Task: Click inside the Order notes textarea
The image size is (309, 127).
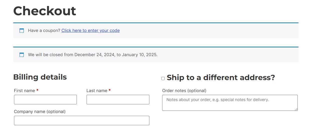Action: click(x=230, y=103)
